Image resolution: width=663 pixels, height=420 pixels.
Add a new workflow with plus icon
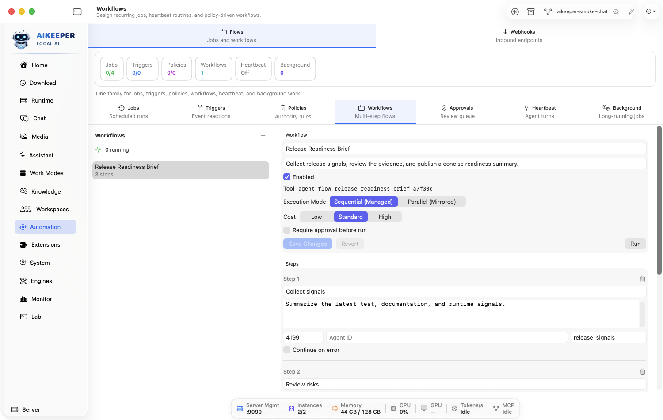(263, 136)
